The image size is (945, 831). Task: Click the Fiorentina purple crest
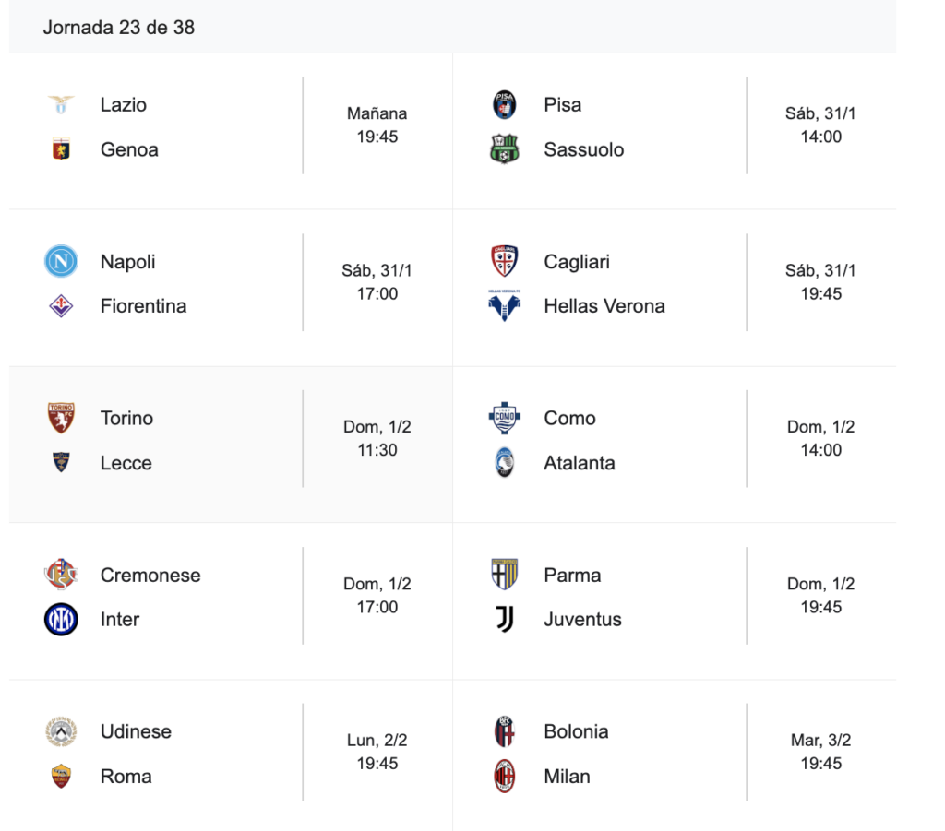point(61,306)
